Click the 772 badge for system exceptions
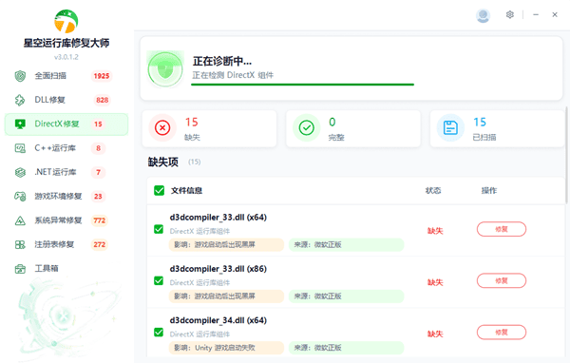570x363 pixels. (99, 220)
